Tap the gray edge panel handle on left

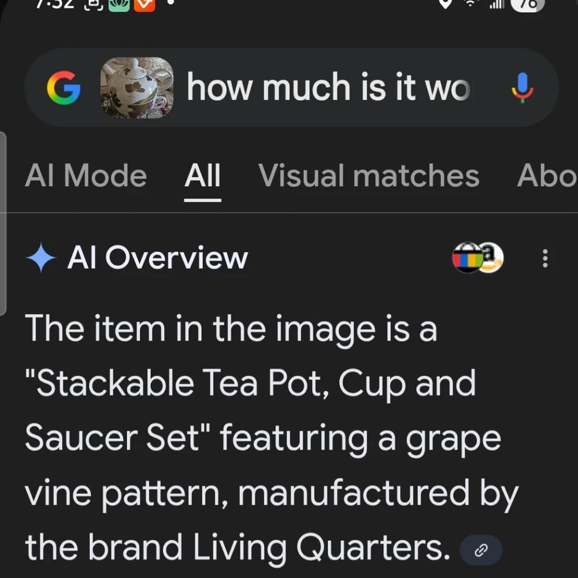tap(3, 223)
